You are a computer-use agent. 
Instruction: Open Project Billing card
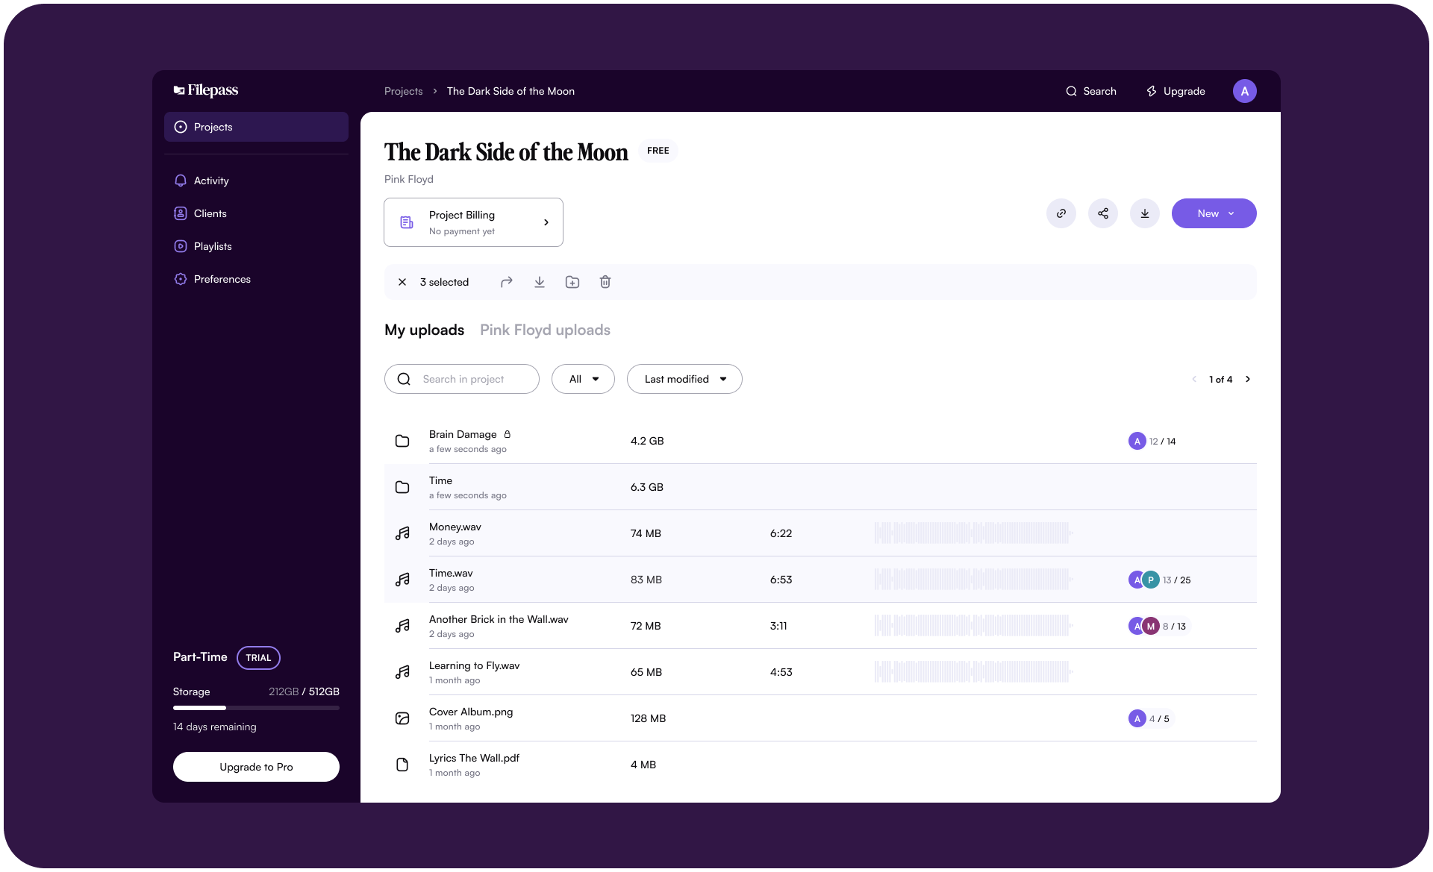click(x=473, y=222)
